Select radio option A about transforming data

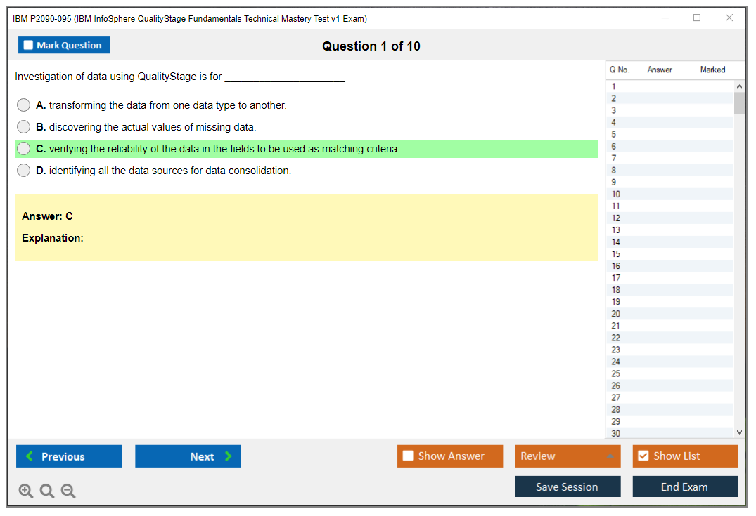[x=24, y=105]
